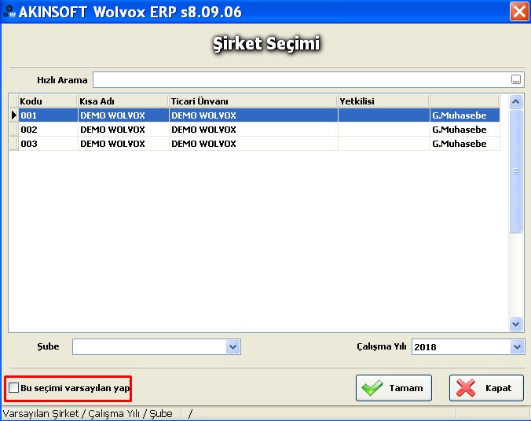The image size is (531, 421).
Task: Click the Wolvox app icon in title bar
Action: click(x=9, y=12)
